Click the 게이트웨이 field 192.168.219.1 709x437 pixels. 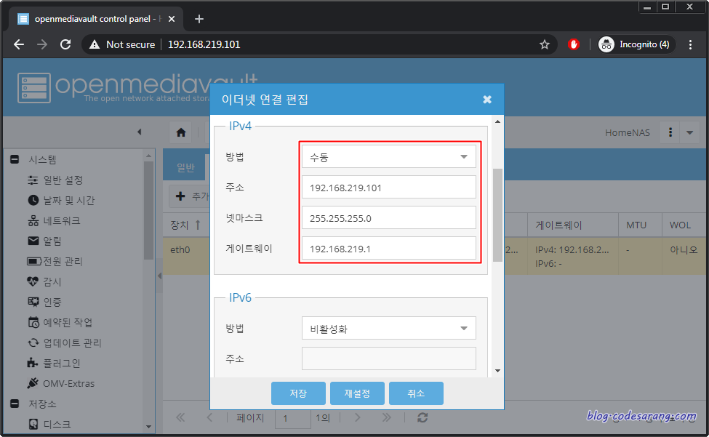click(389, 248)
